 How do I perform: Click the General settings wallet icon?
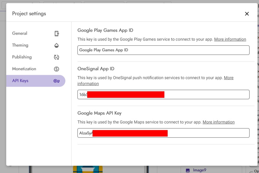click(x=56, y=33)
